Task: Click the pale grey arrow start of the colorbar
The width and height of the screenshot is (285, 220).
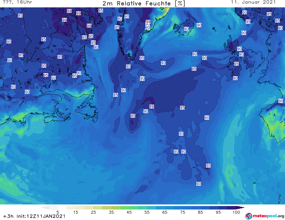Action: click(45, 208)
